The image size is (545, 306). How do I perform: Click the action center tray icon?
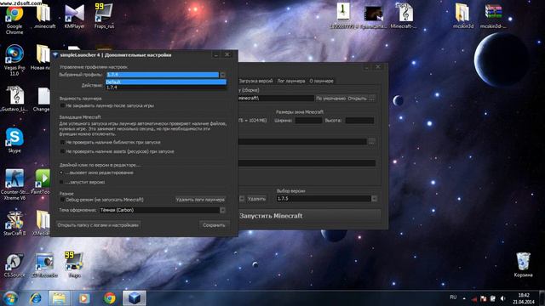click(492, 298)
